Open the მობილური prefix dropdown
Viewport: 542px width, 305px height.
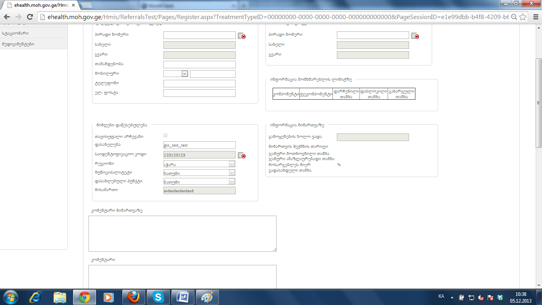pyautogui.click(x=185, y=74)
